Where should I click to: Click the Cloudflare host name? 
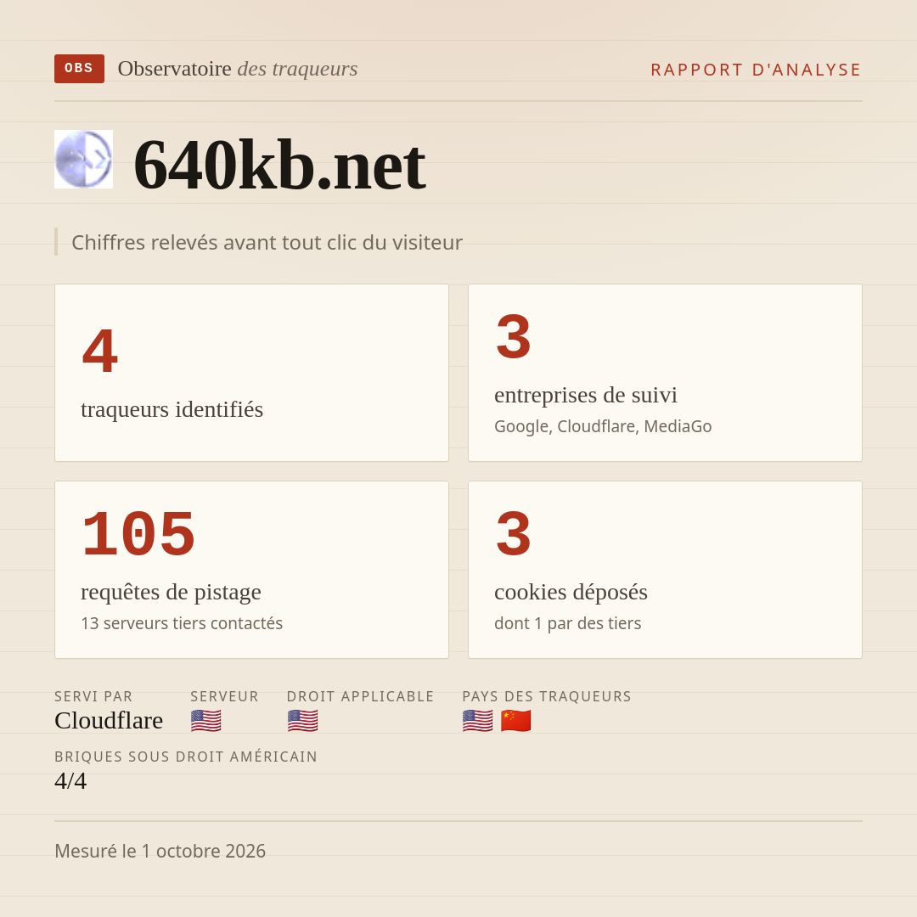tap(109, 721)
